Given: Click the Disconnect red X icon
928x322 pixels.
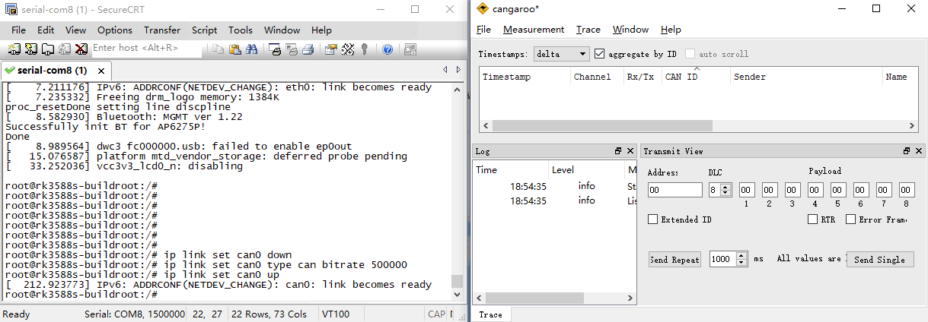Looking at the screenshot, I should tap(81, 49).
